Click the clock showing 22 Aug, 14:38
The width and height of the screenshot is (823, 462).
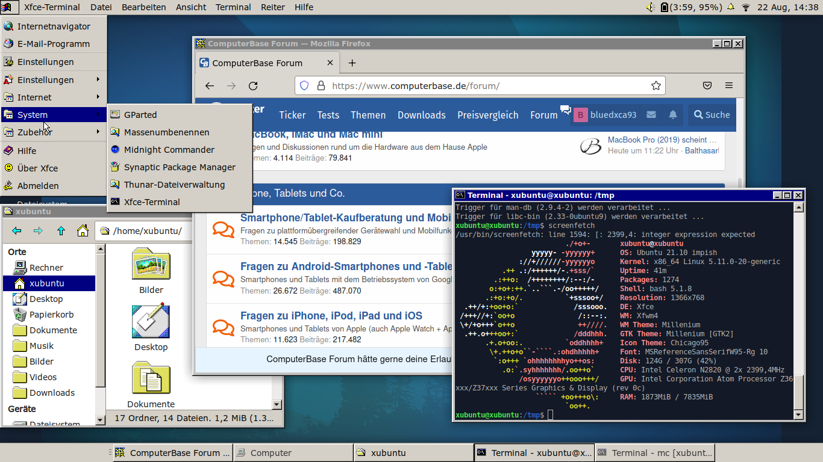(787, 7)
